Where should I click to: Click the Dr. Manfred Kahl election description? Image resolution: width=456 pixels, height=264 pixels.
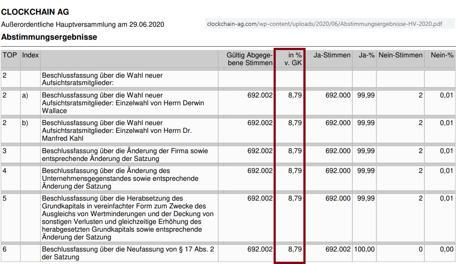click(x=117, y=131)
